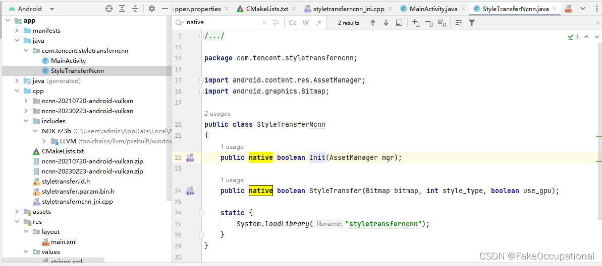
Task: Hide the project tool window
Action: click(165, 9)
